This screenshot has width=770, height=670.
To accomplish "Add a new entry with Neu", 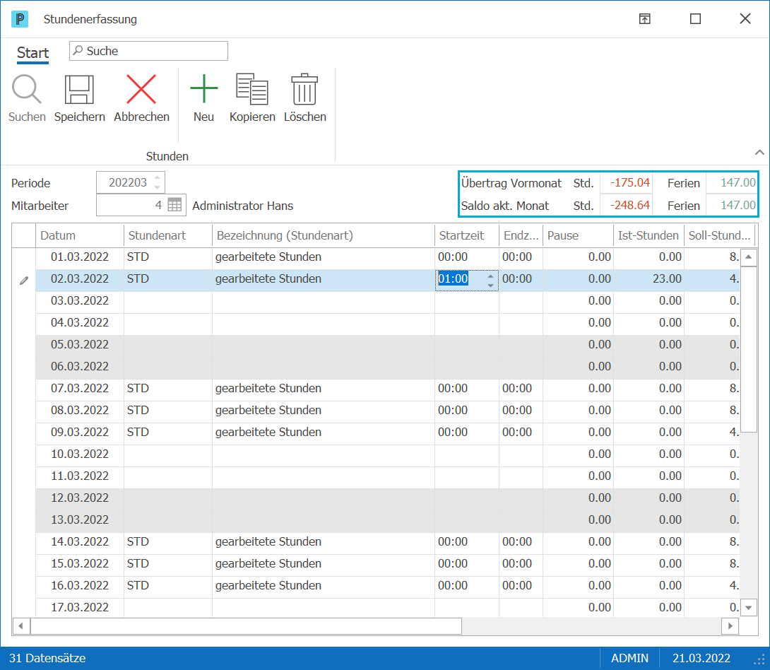I will click(x=203, y=89).
